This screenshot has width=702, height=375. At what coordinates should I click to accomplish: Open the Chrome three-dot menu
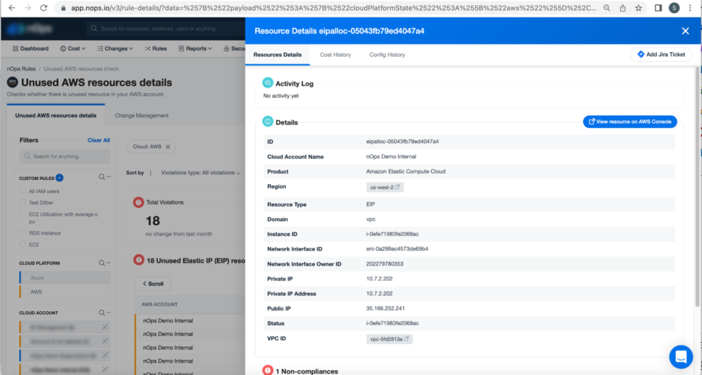[690, 8]
